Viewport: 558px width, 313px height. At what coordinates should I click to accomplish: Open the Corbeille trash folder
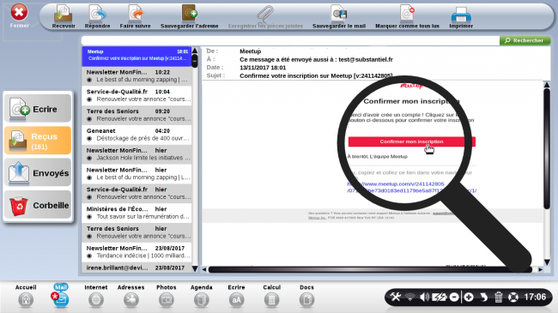click(x=38, y=205)
